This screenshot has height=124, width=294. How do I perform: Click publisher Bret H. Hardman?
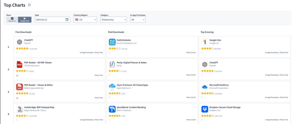[x=123, y=110]
